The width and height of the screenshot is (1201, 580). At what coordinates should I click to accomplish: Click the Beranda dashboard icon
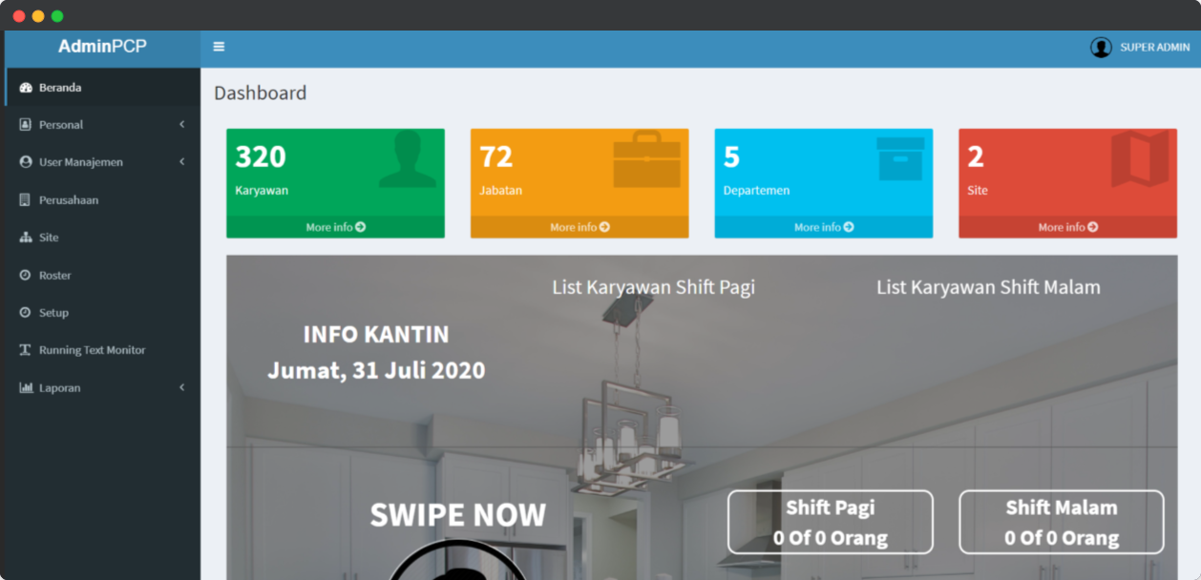tap(26, 88)
